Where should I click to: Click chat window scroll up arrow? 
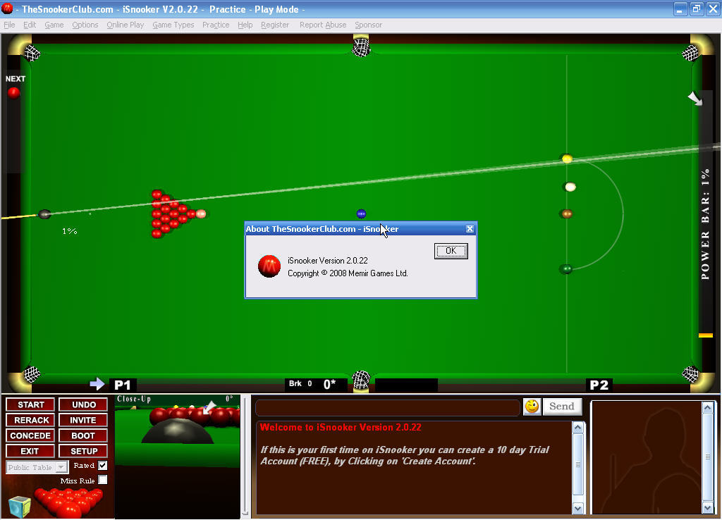coord(577,428)
